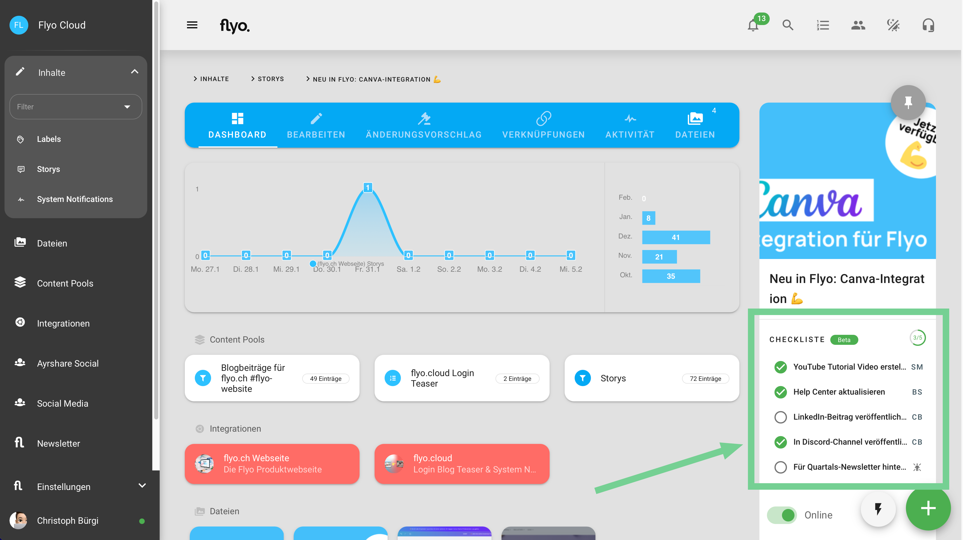Click the Beta badge next to Checkliste
Screen dimensions: 963x540
[x=844, y=340]
